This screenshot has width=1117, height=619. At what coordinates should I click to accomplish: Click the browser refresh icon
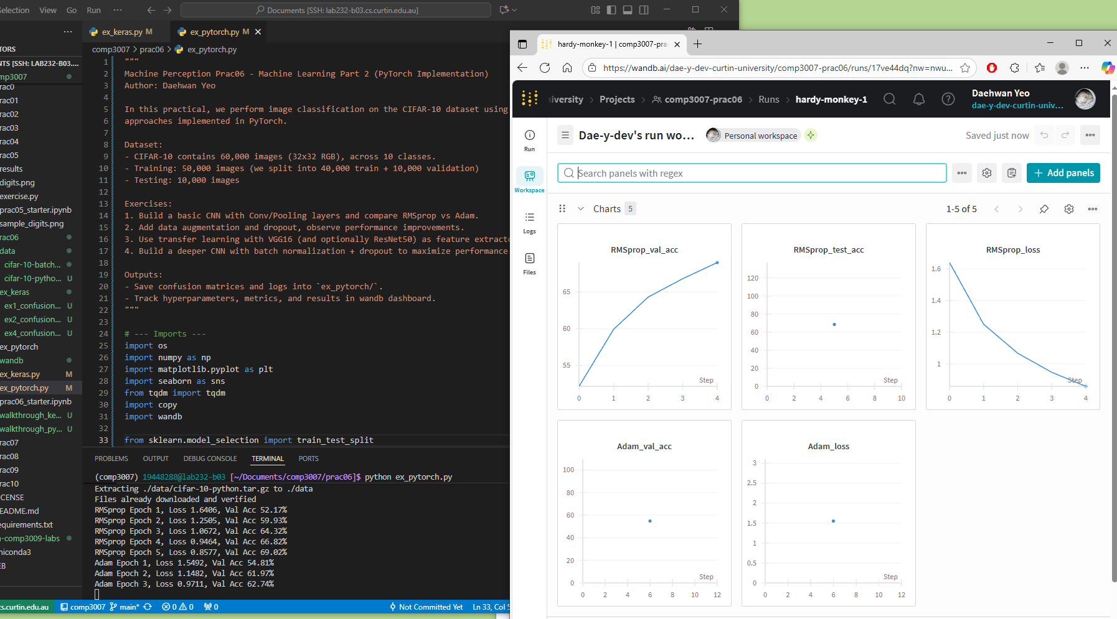pyautogui.click(x=545, y=68)
